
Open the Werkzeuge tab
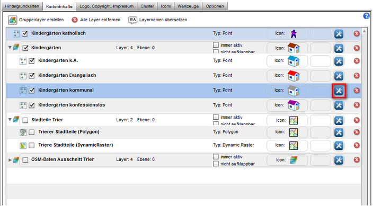[188, 6]
